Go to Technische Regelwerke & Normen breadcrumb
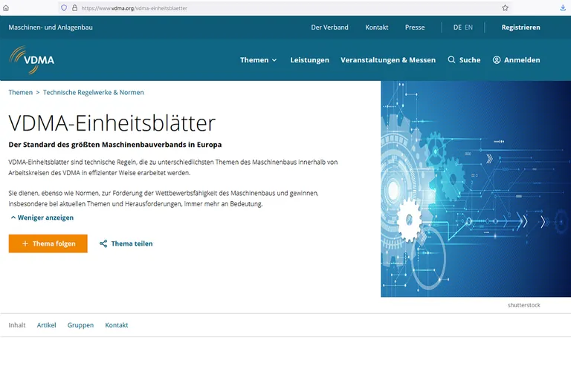Screen dimensions: 571x380 tap(94, 93)
